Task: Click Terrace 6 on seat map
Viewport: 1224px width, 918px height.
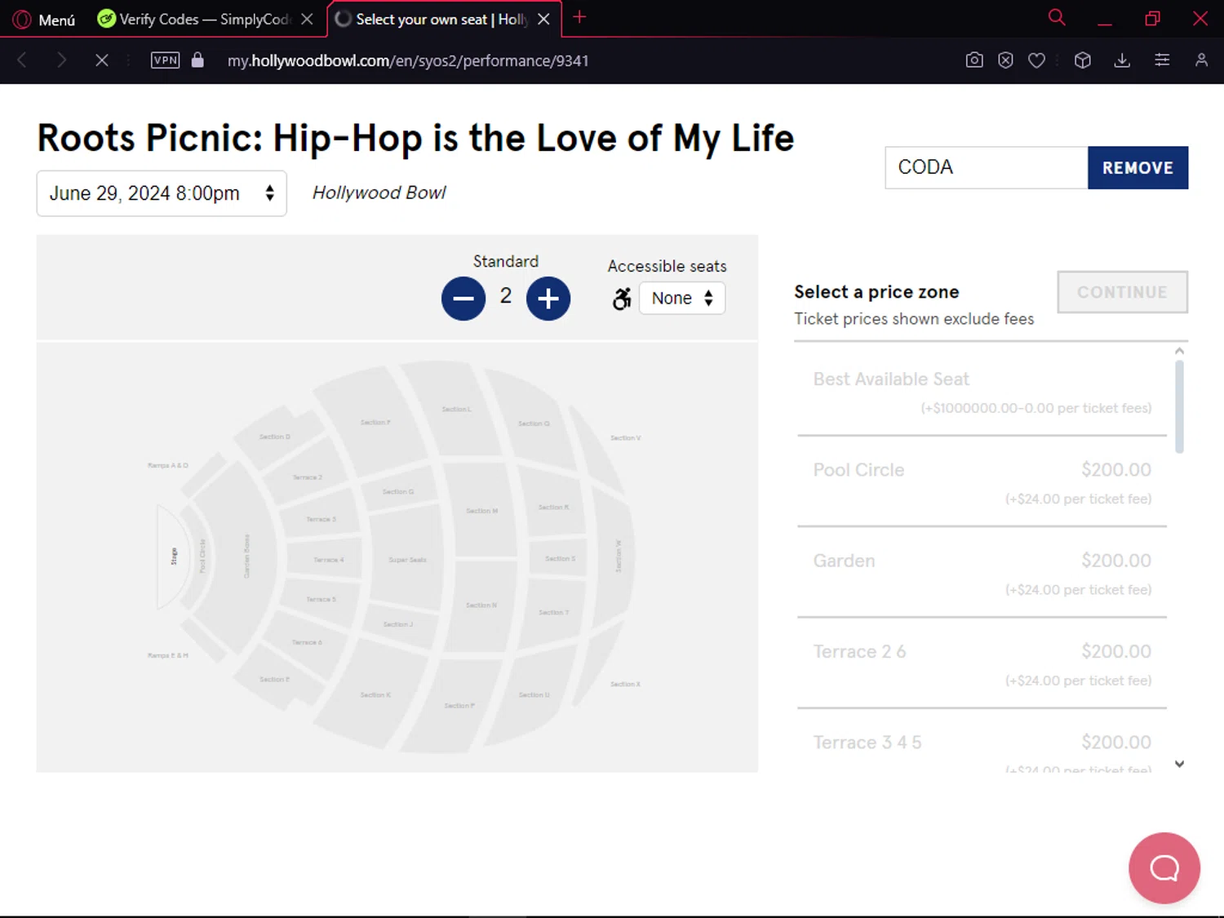Action: (x=307, y=642)
